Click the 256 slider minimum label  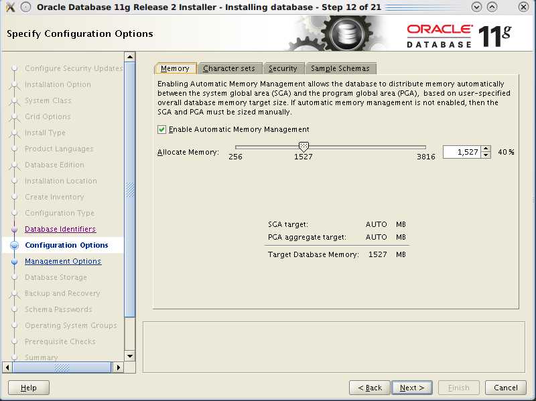tap(235, 157)
